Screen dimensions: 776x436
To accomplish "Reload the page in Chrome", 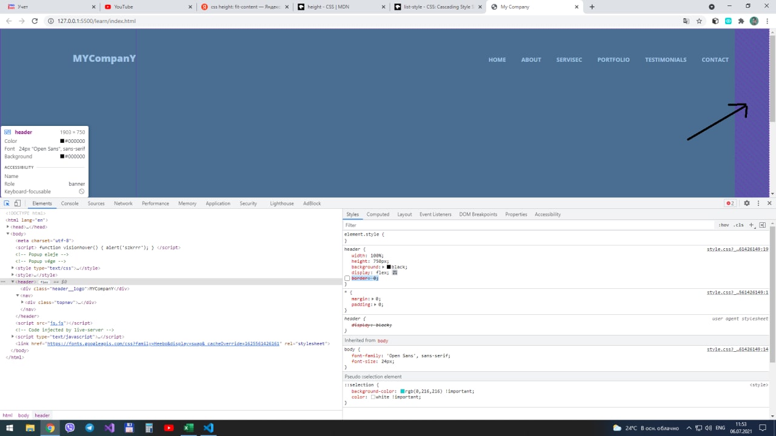I will click(35, 21).
